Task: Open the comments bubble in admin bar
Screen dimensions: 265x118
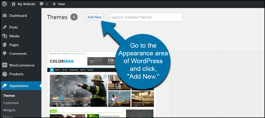Action: click(x=42, y=4)
